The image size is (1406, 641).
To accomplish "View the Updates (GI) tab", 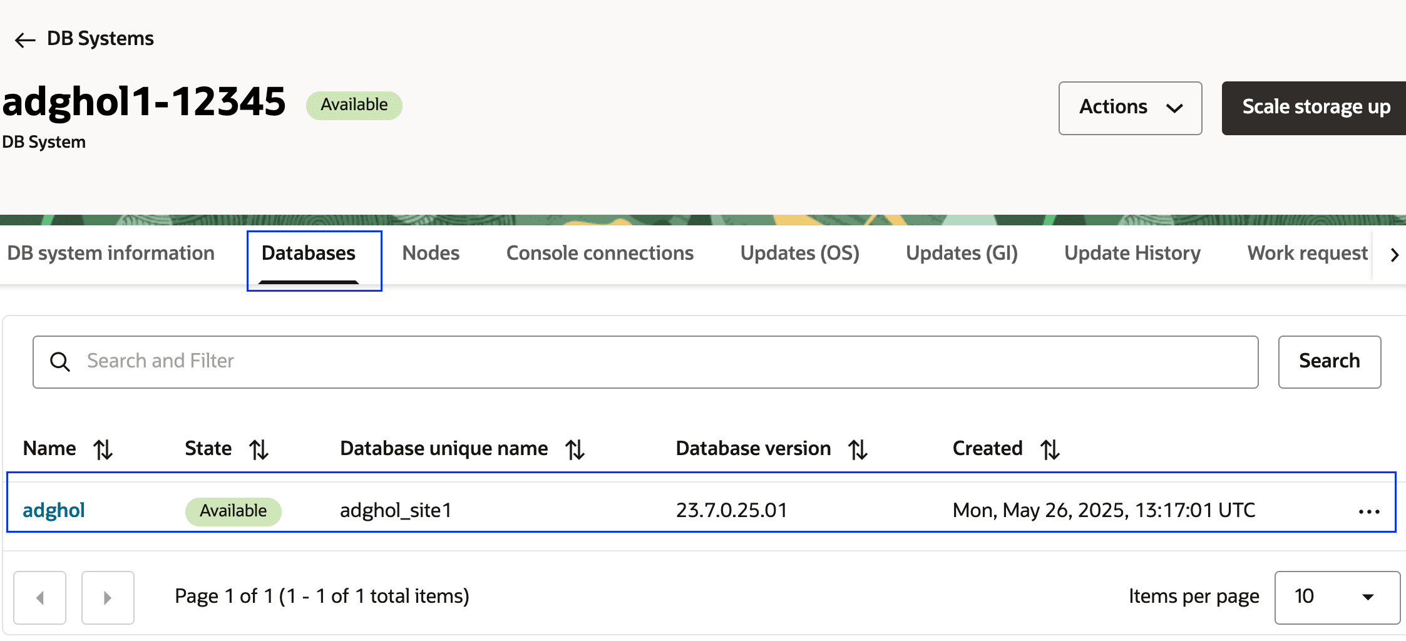I will click(x=962, y=253).
